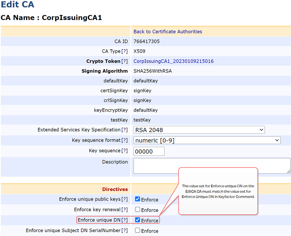The image size is (291, 236).
Task: Expand the RSA 2048 key specification dropdown
Action: (x=199, y=130)
